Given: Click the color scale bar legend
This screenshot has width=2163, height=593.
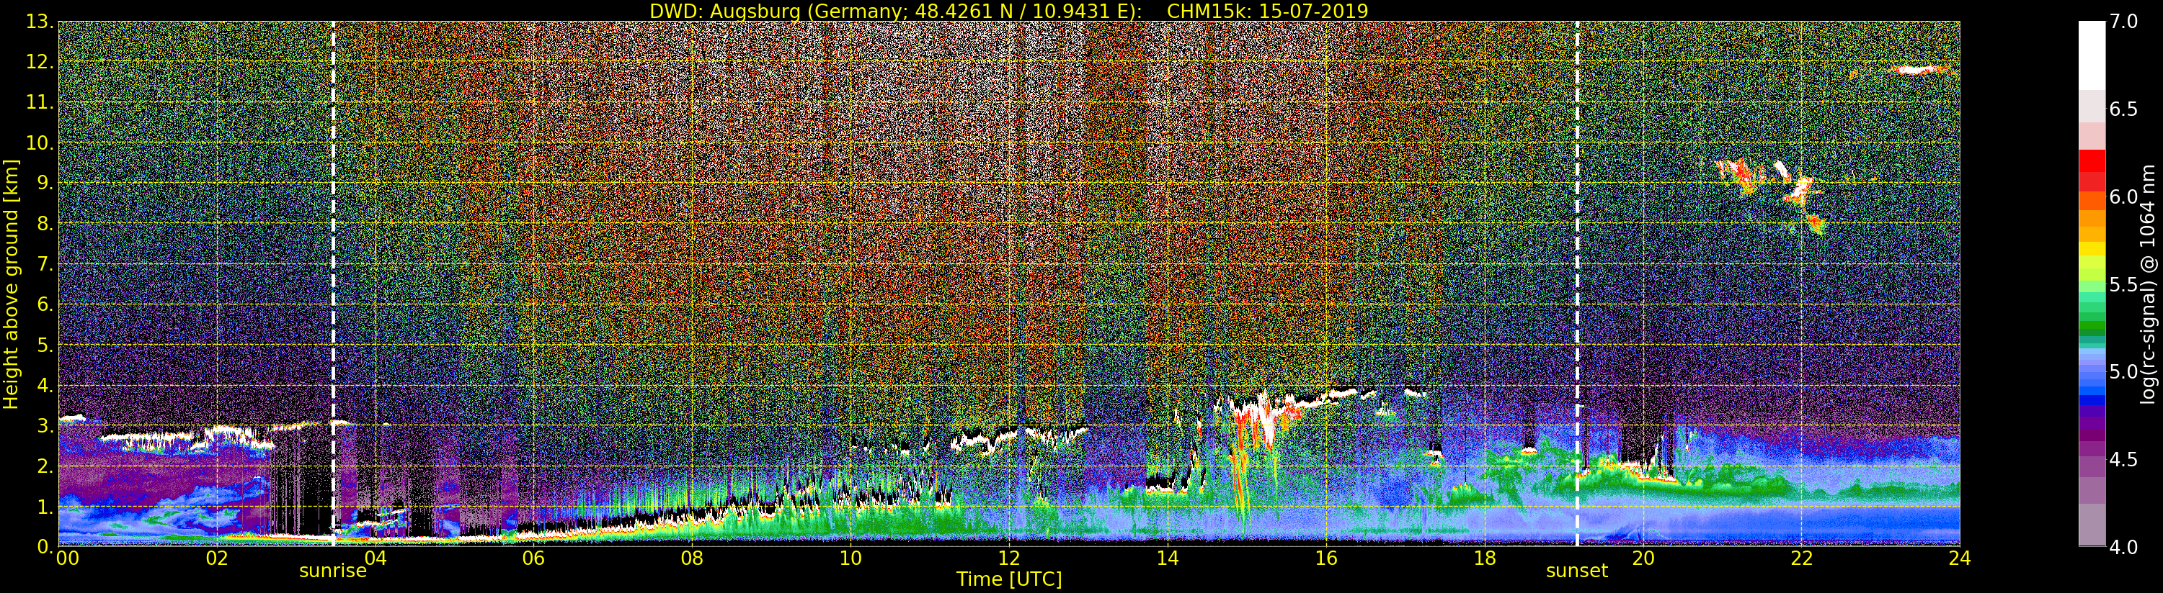Looking at the screenshot, I should (x=2092, y=284).
